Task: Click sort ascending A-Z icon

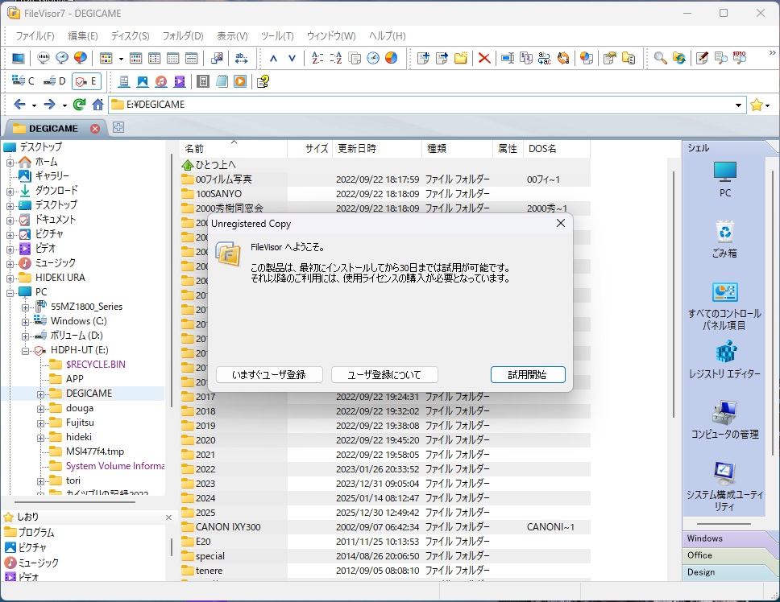Action: pos(317,58)
